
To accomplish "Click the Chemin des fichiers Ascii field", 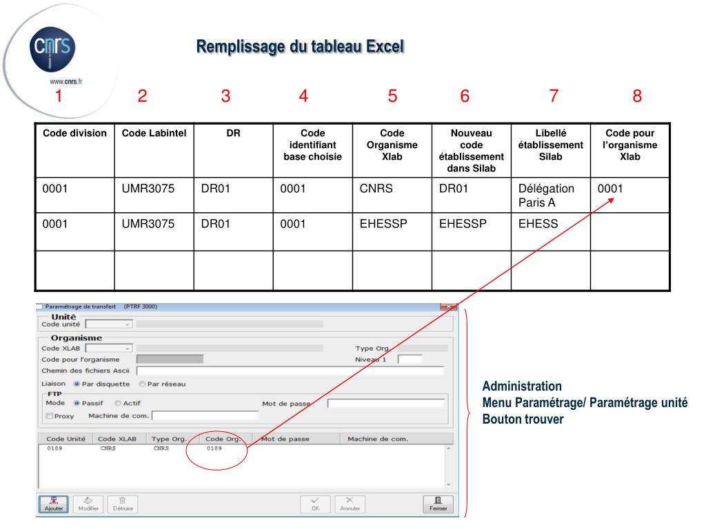I will 290,371.
